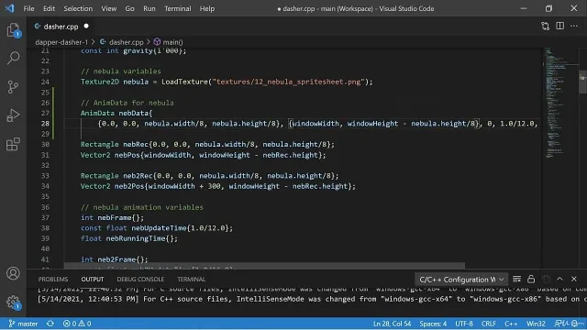
Task: Click unsaved dot on dasher.cpp tab
Action: 86,27
